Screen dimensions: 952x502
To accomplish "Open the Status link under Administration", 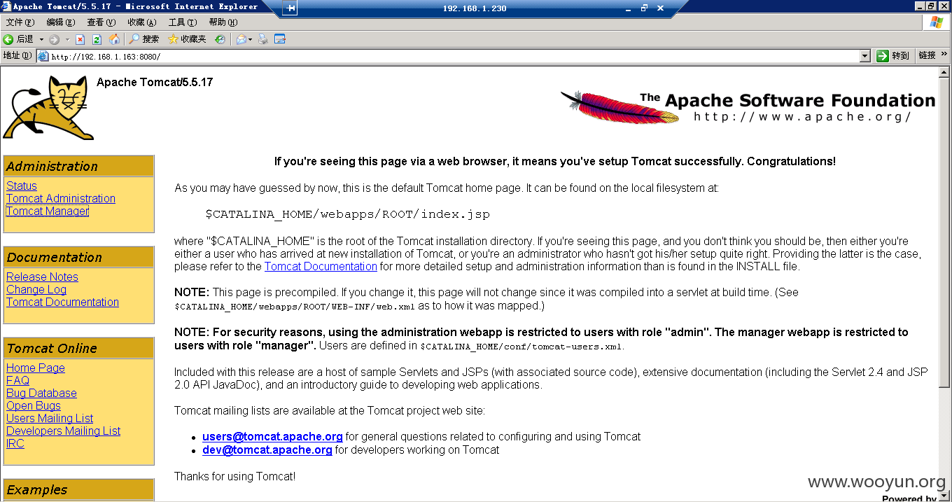I will click(22, 186).
